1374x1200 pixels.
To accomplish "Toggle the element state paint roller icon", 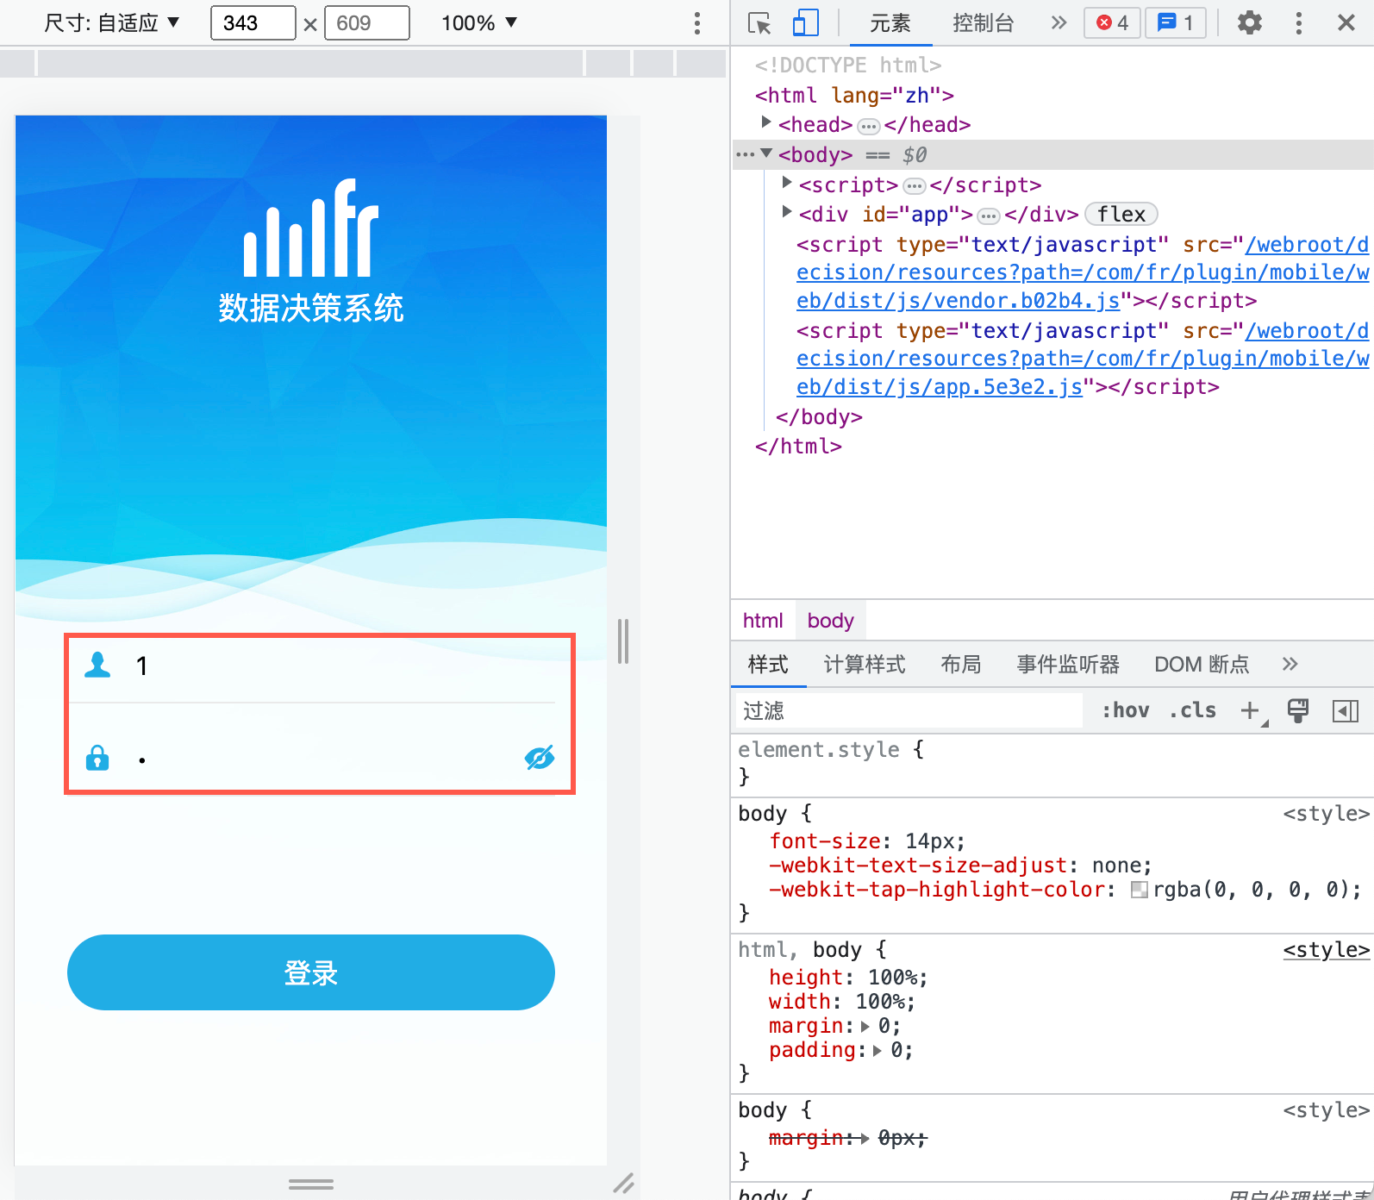I will [1298, 710].
